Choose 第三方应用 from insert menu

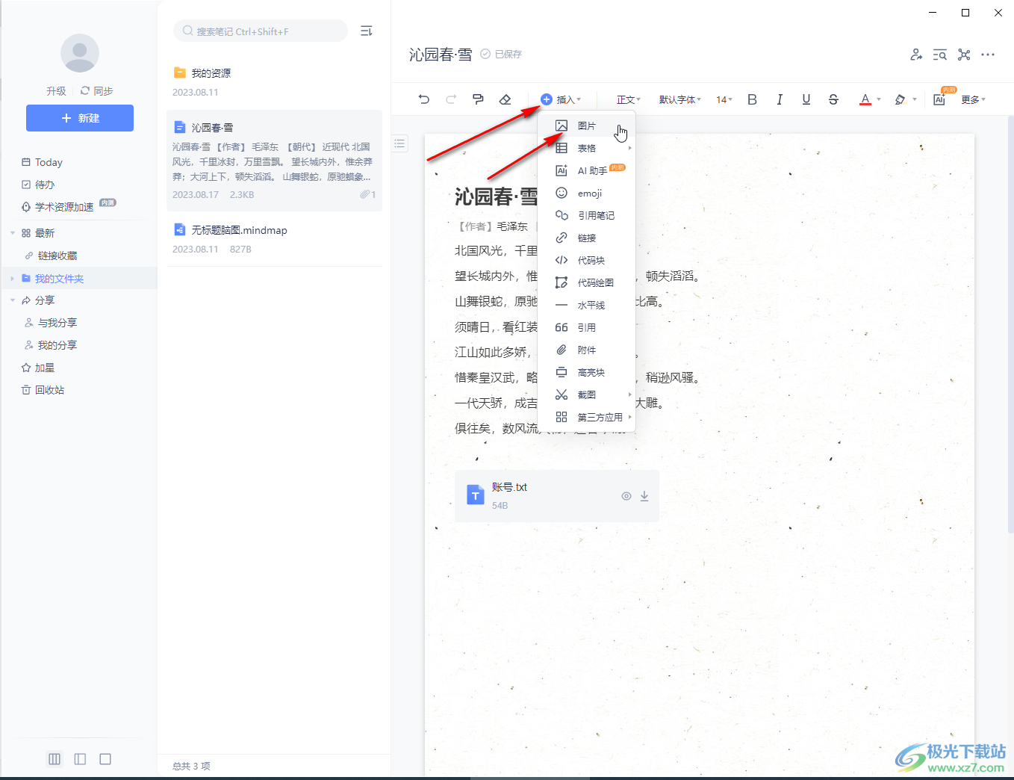[x=586, y=417]
